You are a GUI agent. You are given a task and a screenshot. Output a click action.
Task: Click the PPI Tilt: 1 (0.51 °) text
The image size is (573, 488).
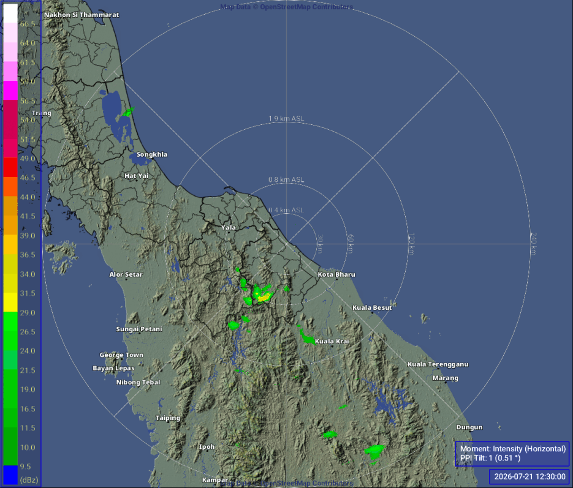[x=490, y=459]
